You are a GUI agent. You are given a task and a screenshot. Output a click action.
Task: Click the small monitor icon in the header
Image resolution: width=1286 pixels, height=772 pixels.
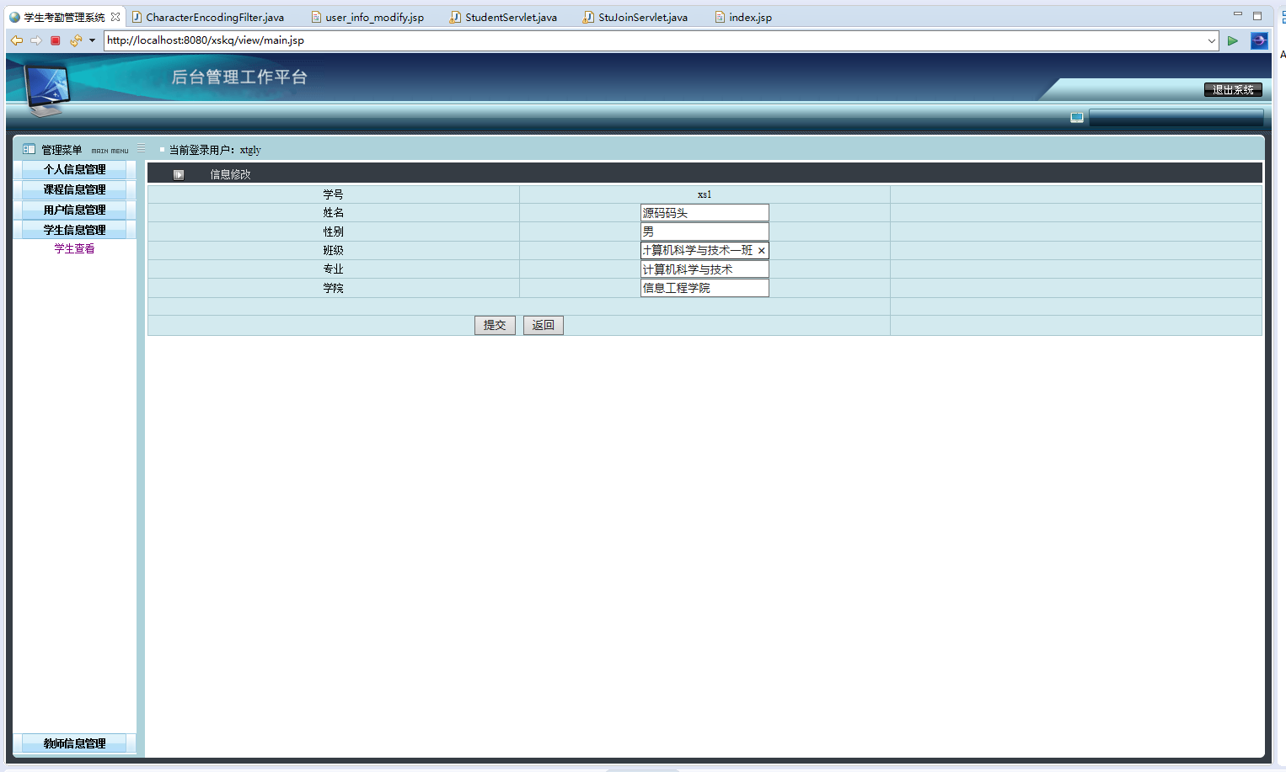(x=1077, y=118)
